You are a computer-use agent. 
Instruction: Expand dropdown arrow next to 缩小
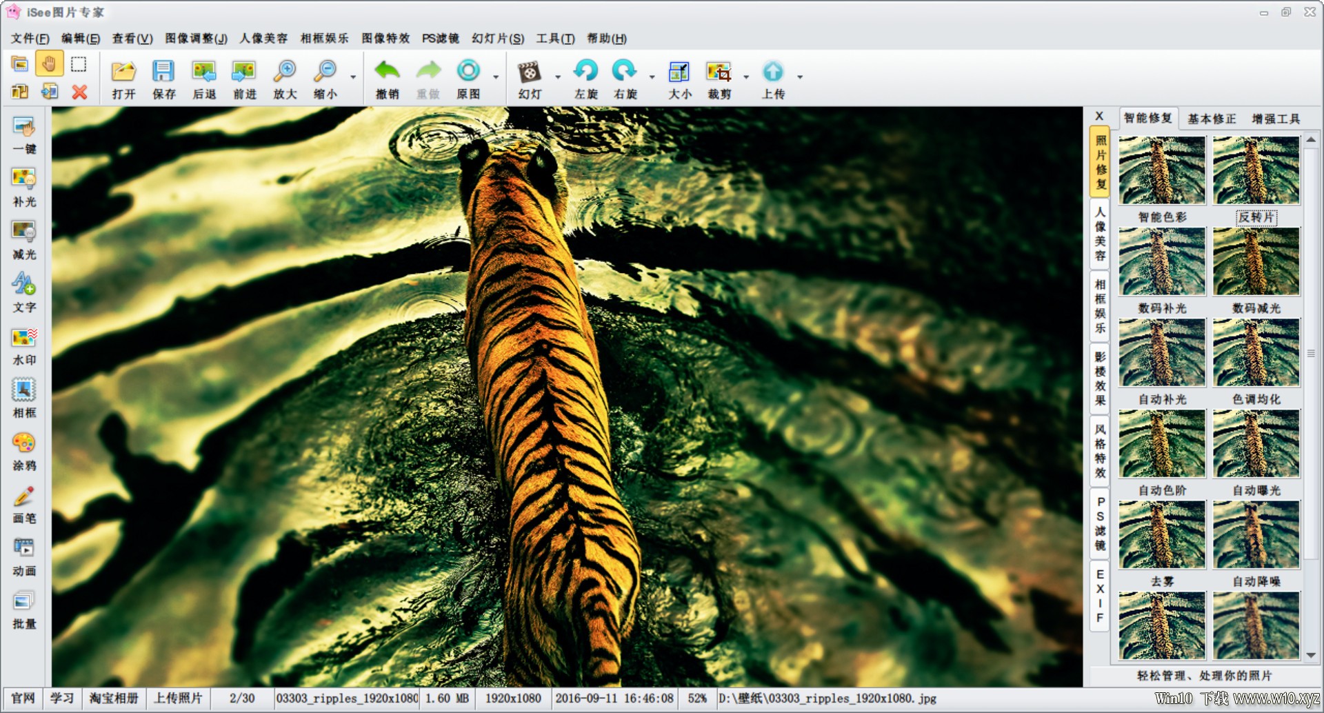(353, 77)
